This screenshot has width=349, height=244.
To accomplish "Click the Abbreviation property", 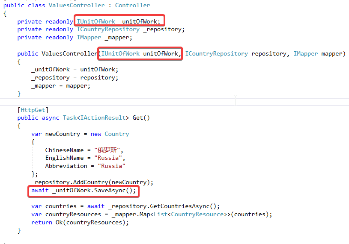I will coord(66,166).
